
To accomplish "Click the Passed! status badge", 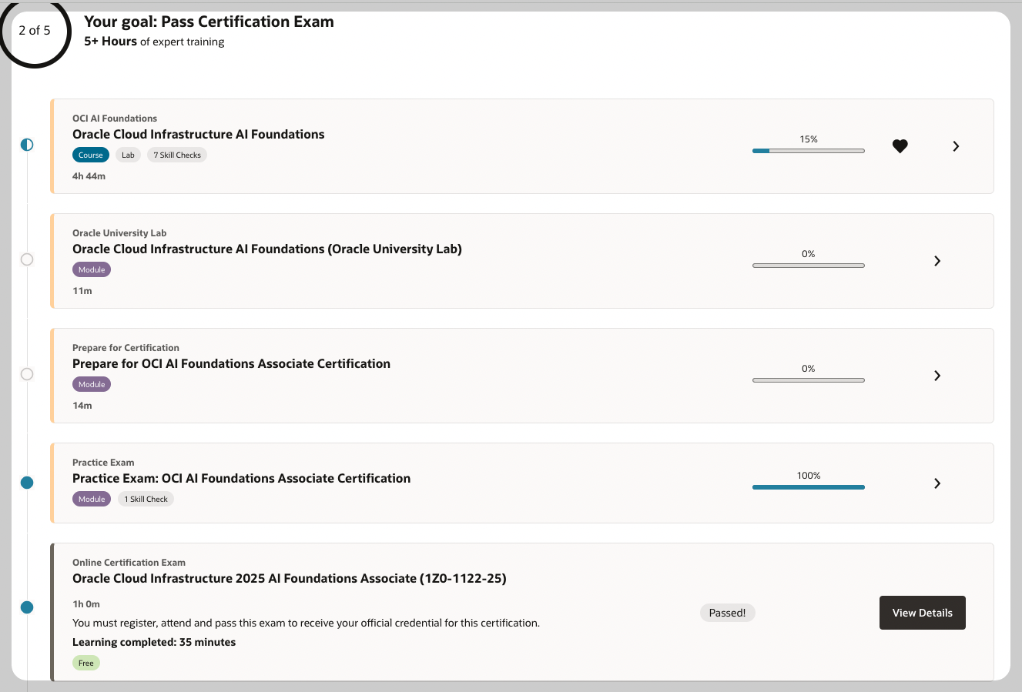I will [727, 613].
